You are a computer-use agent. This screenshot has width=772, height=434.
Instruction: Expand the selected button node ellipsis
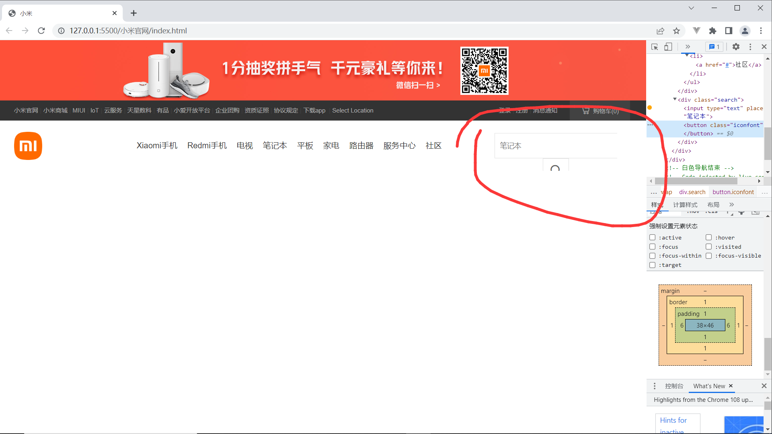point(650,125)
